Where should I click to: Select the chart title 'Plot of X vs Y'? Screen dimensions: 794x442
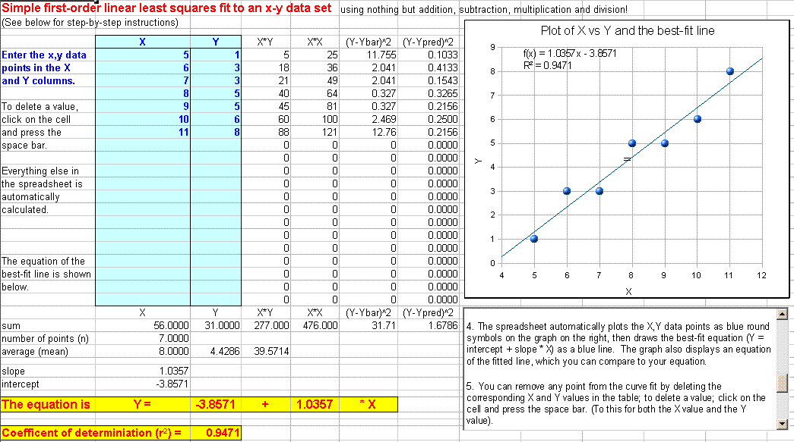[x=627, y=31]
